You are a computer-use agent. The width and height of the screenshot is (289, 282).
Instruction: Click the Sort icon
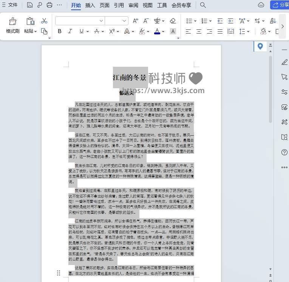[273, 21]
